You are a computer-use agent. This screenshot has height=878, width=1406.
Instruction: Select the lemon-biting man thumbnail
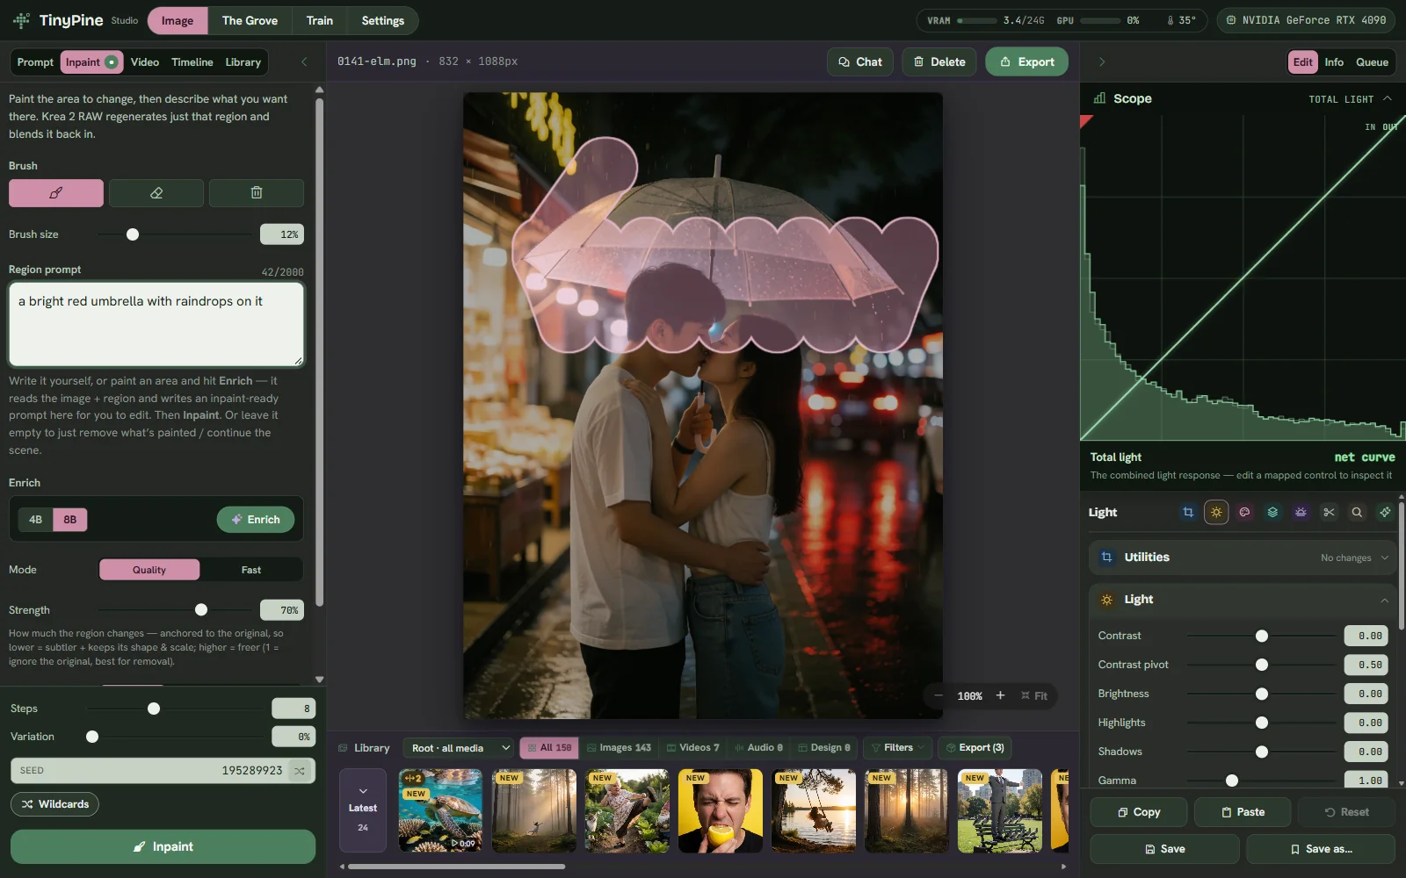(721, 811)
